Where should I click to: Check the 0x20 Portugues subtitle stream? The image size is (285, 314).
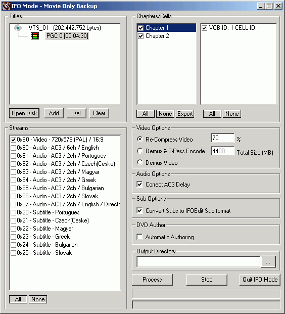tap(14, 212)
